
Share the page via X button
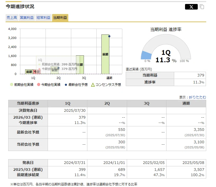pos(191,7)
